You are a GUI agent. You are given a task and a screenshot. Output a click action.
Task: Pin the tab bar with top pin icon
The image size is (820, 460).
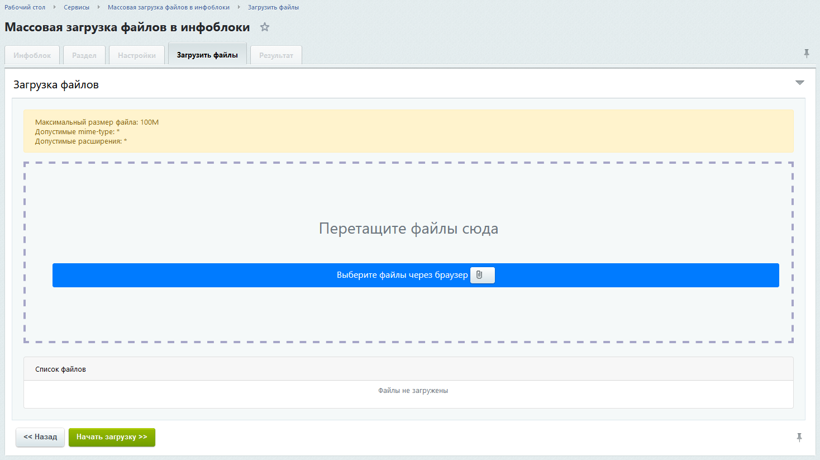[x=807, y=53]
